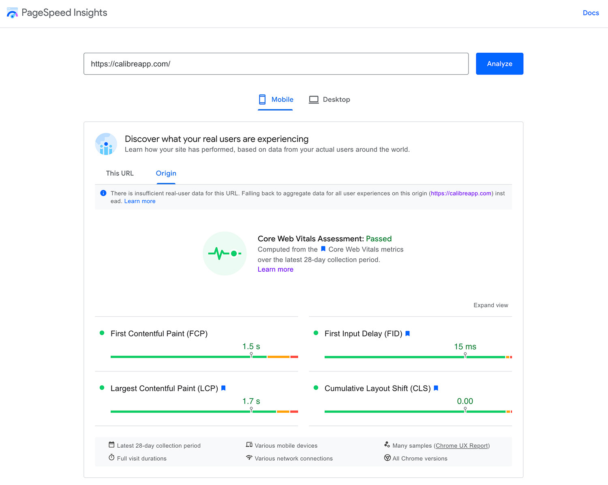Click the calendar icon before collection period text
The width and height of the screenshot is (608, 485).
click(111, 445)
